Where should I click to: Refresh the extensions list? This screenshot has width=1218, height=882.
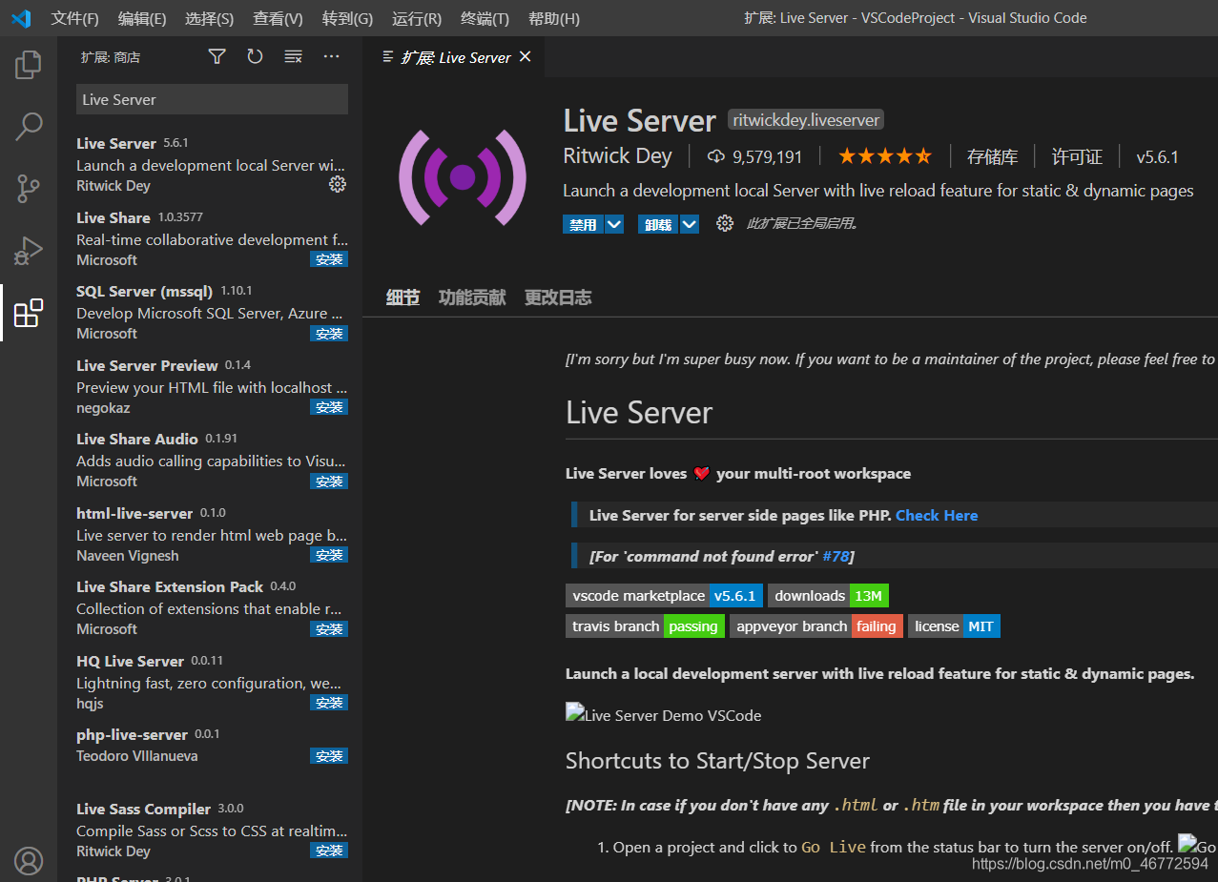point(255,57)
